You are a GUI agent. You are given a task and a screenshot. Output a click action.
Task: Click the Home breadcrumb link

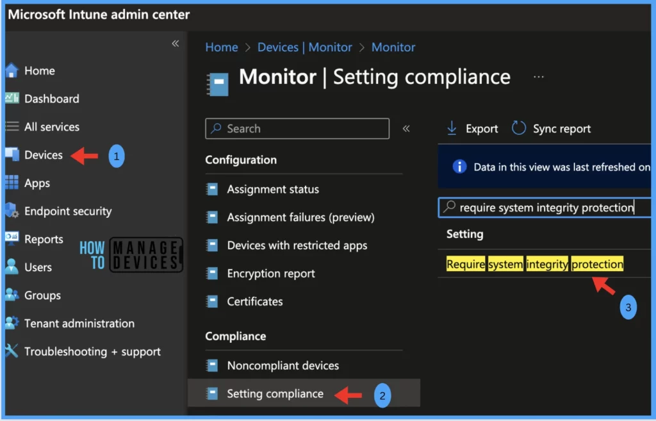point(221,47)
